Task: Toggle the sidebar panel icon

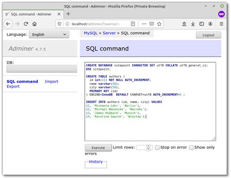Action: click(x=202, y=24)
